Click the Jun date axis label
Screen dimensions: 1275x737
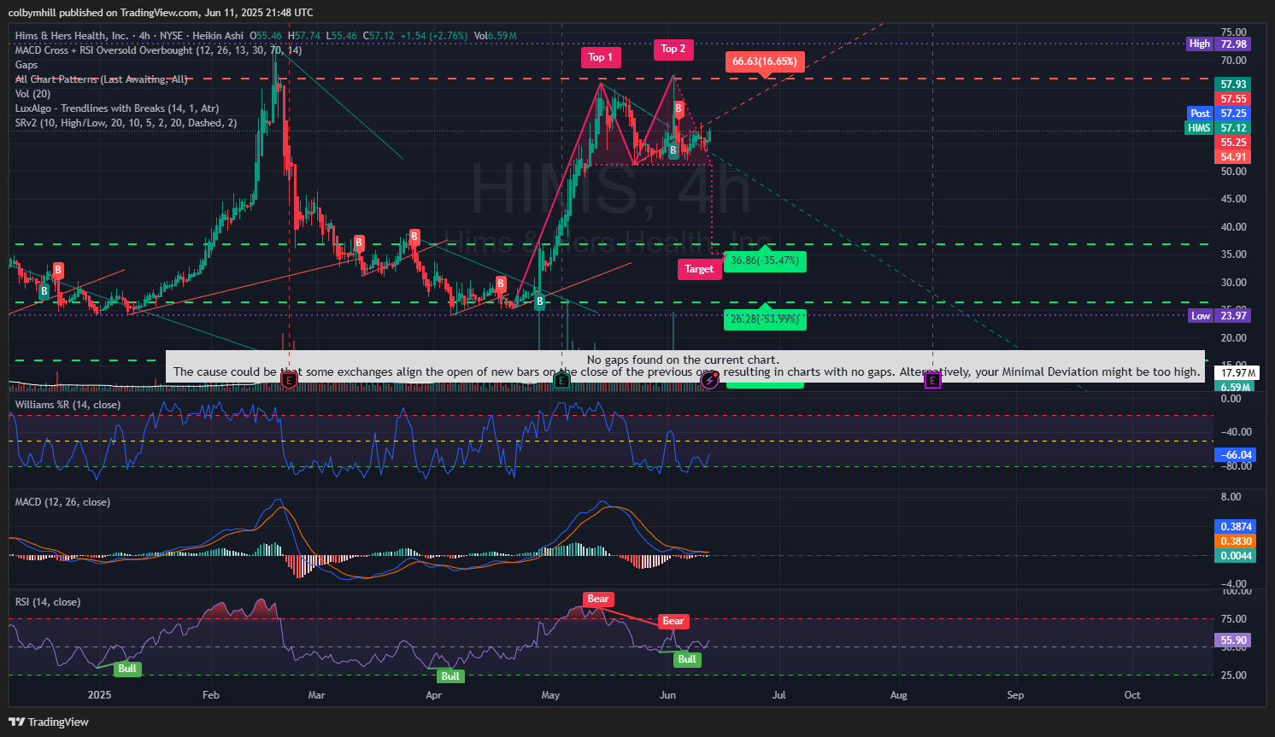(x=668, y=695)
